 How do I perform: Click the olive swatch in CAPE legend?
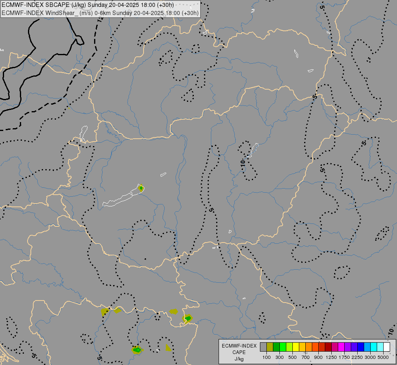(x=270, y=347)
